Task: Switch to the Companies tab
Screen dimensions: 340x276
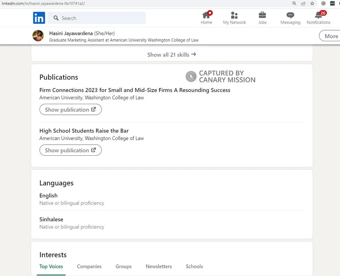Action: 89,267
